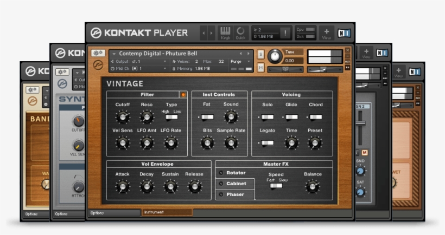This screenshot has width=445, height=235.
Task: Mute the instrument with M button
Action: 260,67
